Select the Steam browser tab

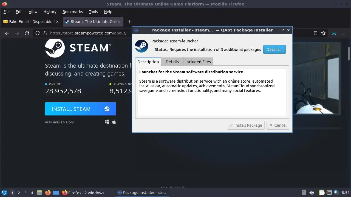tap(93, 22)
